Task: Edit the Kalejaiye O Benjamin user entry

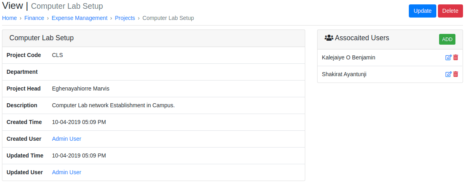Action: 448,57
